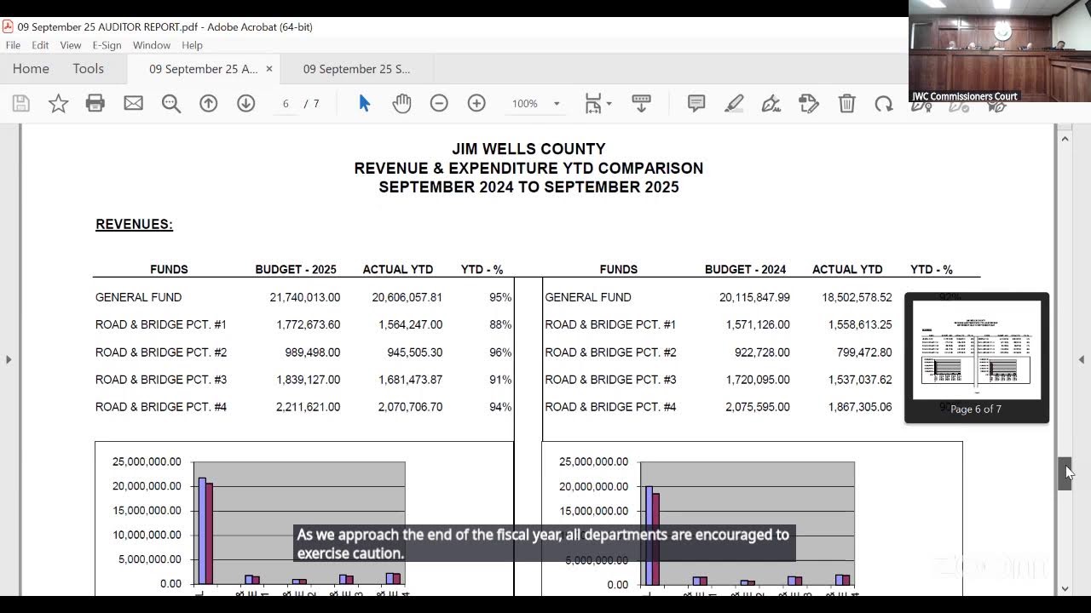
Task: Click the actual YTD value 20,606,057.81
Action: tap(407, 298)
